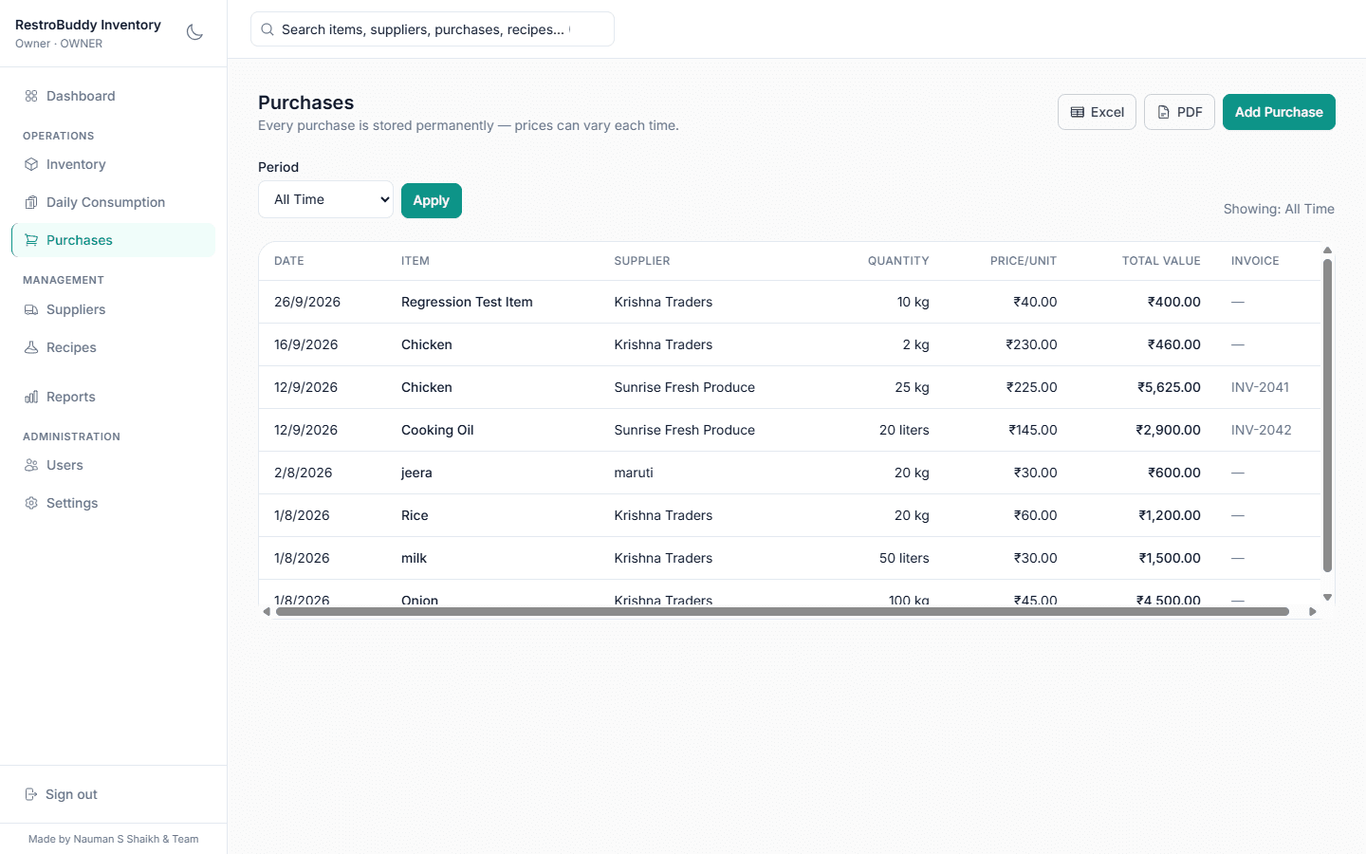Click the table scroll left arrow

(267, 612)
